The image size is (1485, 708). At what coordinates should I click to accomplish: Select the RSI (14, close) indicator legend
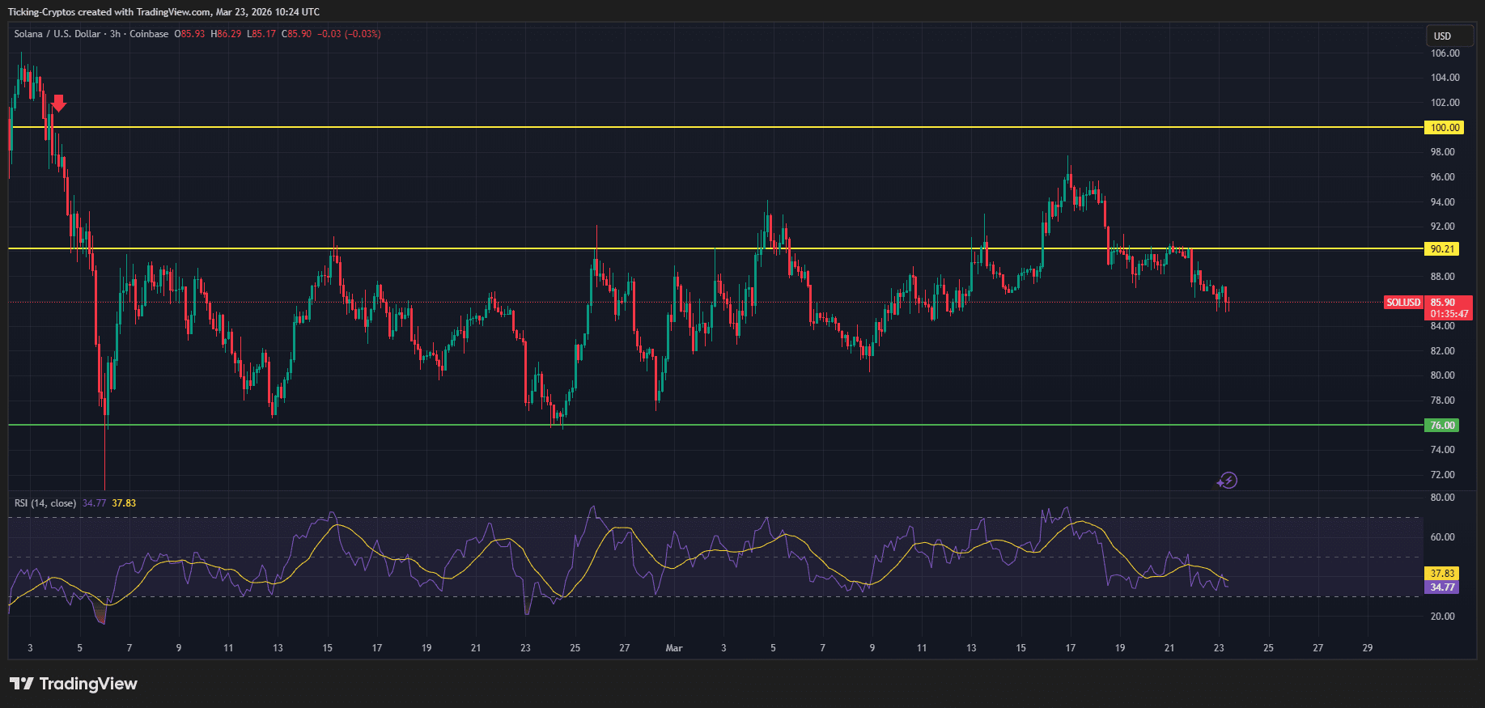pyautogui.click(x=45, y=503)
